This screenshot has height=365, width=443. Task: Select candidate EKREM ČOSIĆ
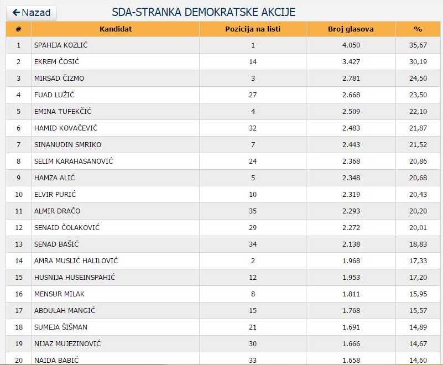58,62
